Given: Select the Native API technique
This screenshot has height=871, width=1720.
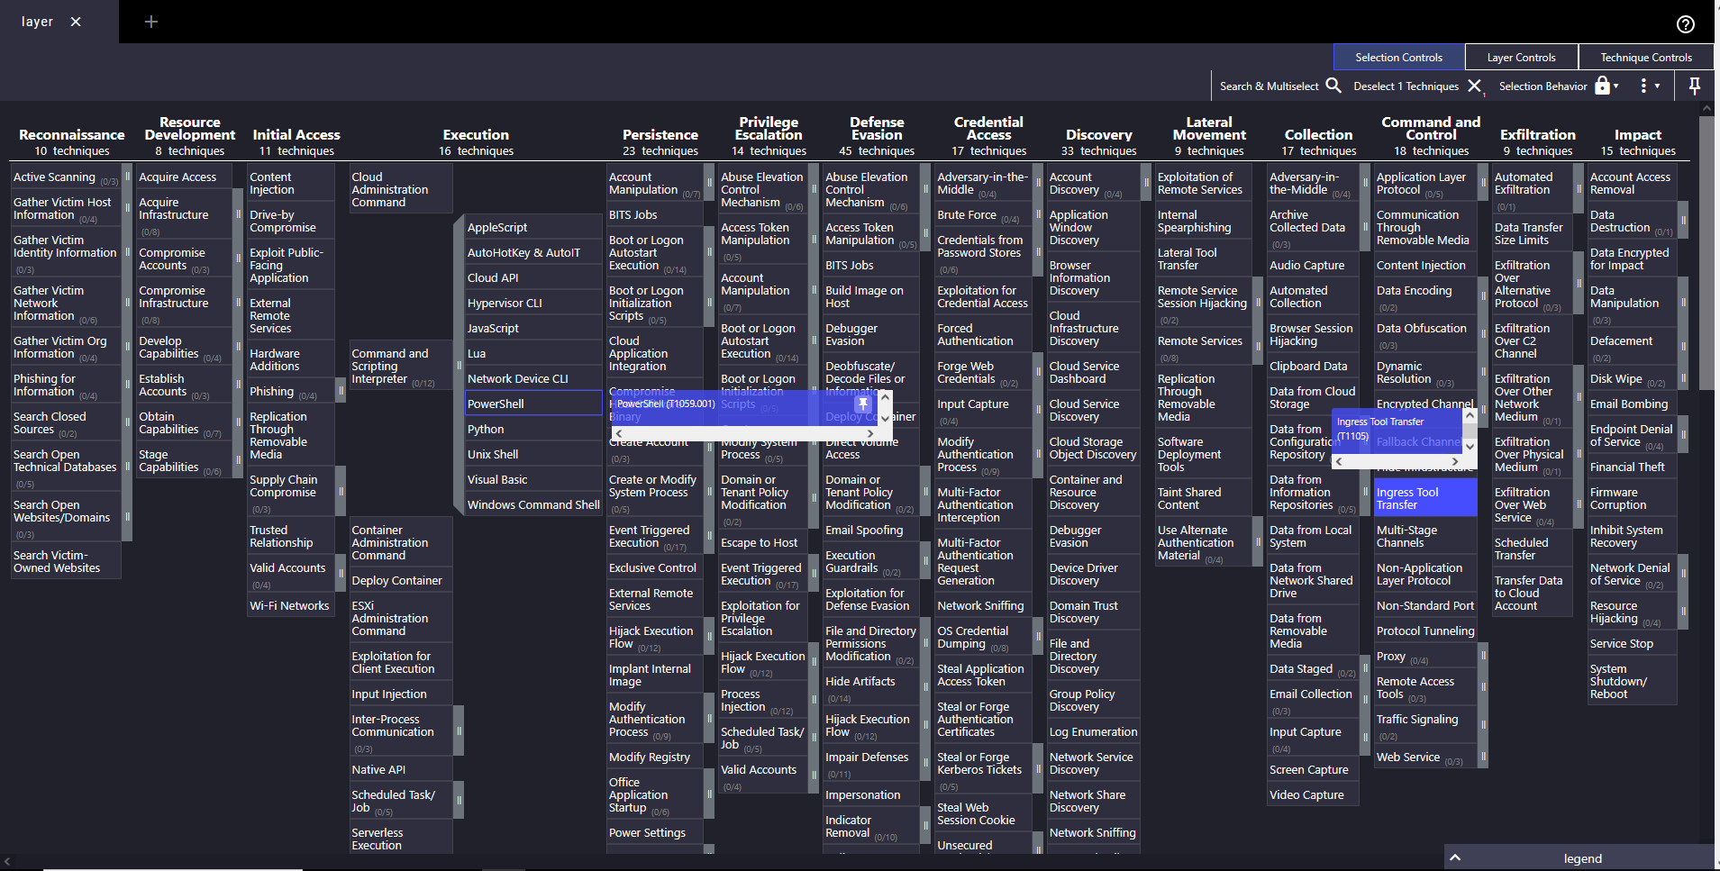Looking at the screenshot, I should [x=400, y=768].
